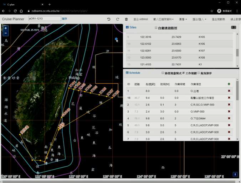Delete schedule row ID 1 with red X
Screen dimensions: 241x183
tap(229, 91)
